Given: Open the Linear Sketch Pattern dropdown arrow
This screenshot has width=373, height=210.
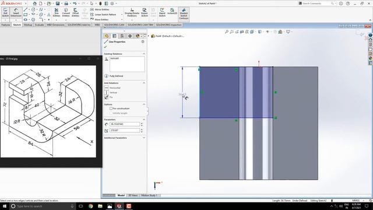Looking at the screenshot, I should coord(122,15).
